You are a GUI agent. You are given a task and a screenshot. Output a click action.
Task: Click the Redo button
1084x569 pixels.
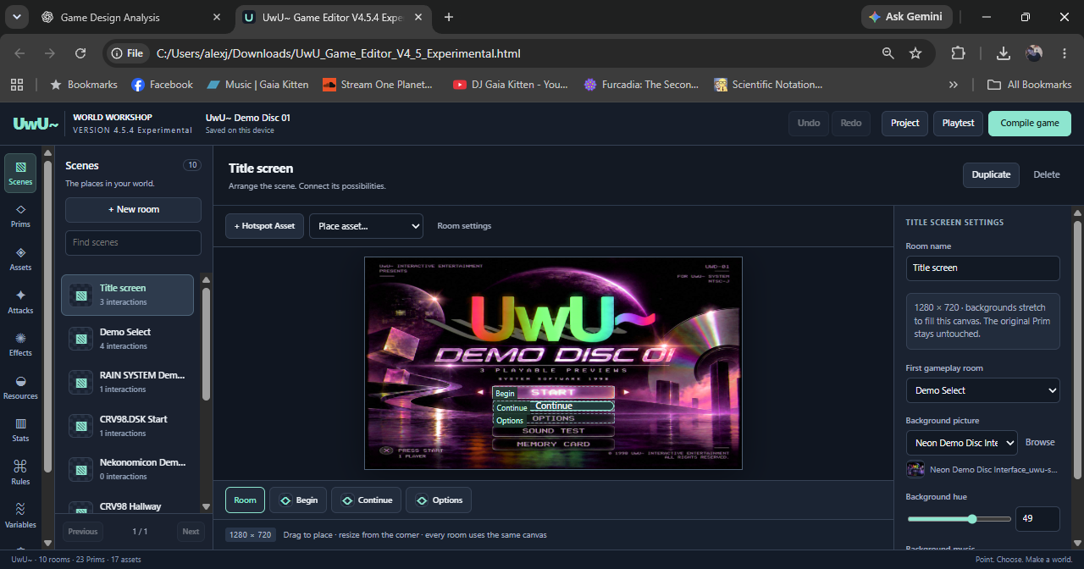[851, 124]
